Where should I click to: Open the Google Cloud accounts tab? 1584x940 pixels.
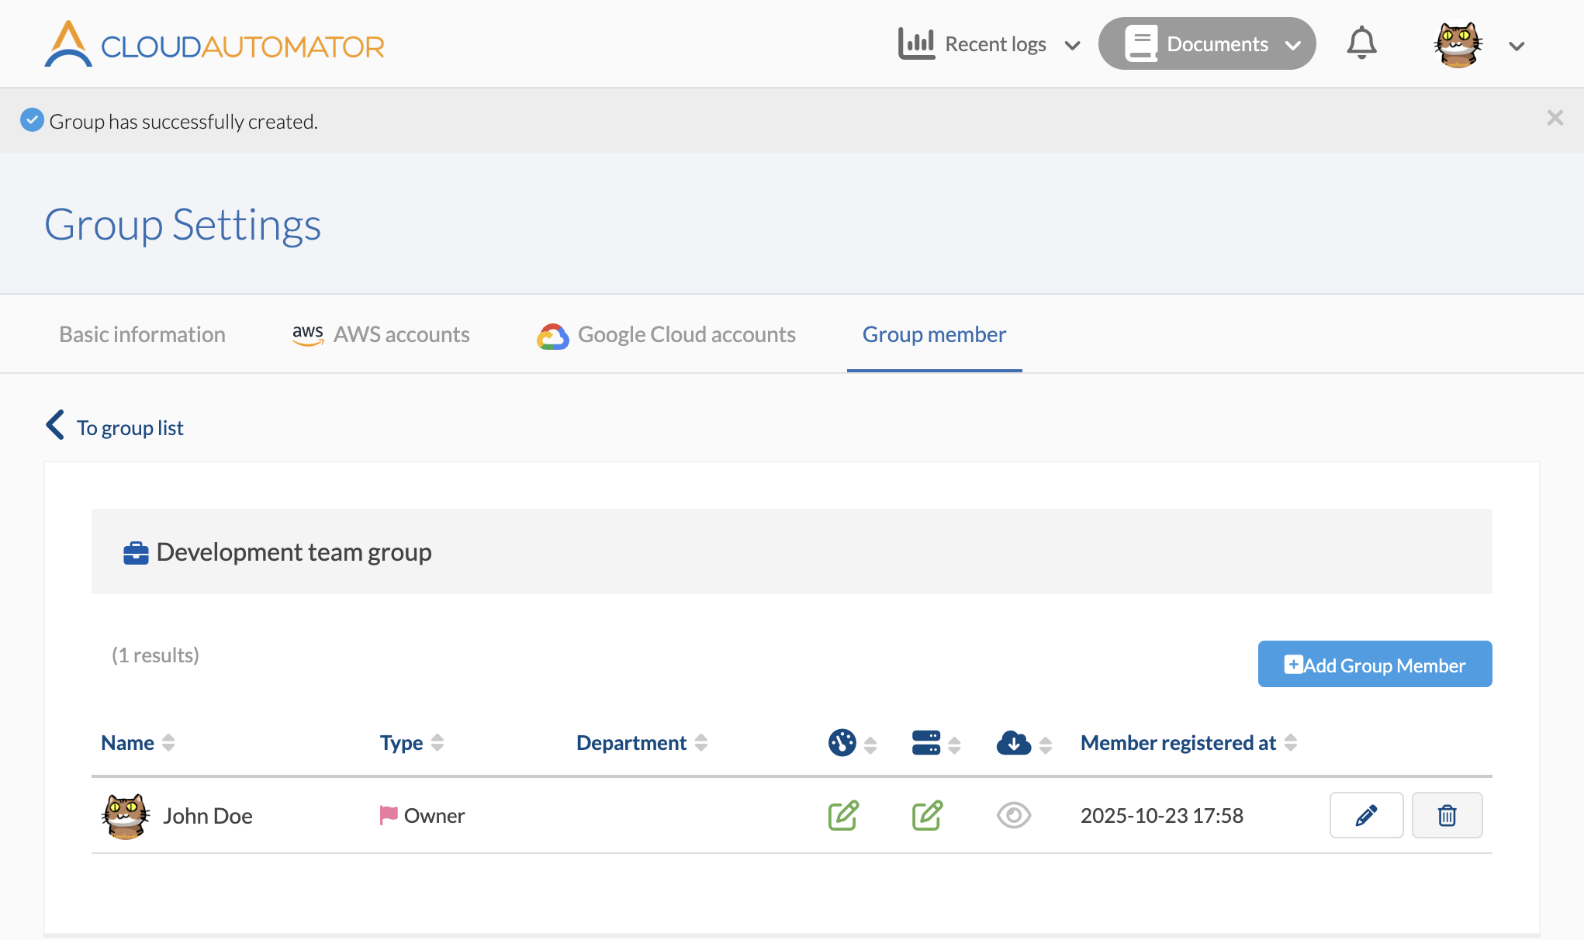[x=666, y=334]
